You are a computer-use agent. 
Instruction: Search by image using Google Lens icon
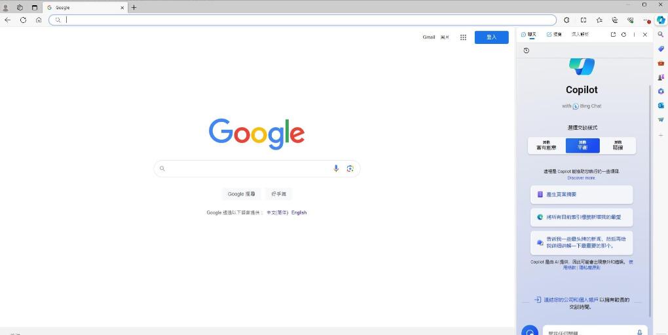tap(350, 168)
